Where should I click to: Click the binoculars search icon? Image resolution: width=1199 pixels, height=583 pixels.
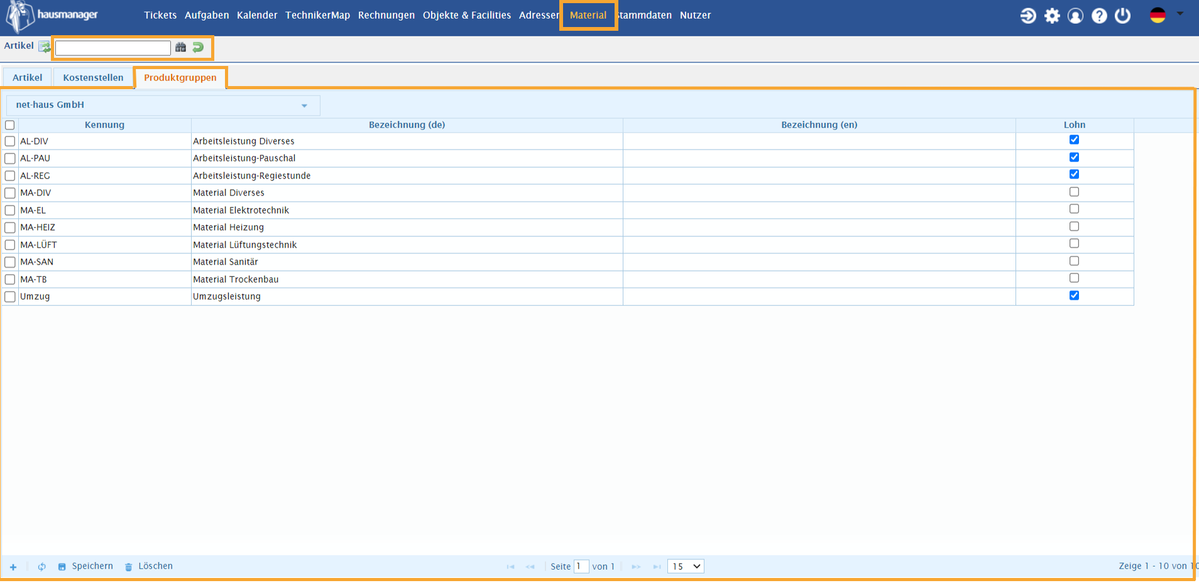181,47
